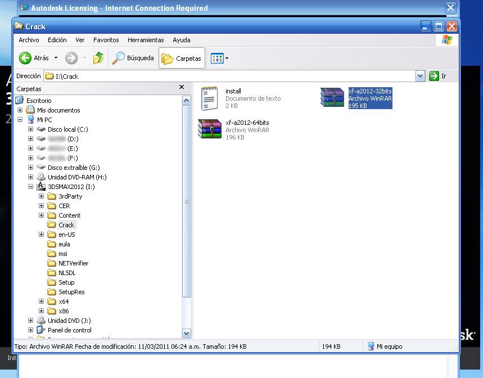Open the Herramientas menu
This screenshot has height=378, width=483.
point(146,40)
